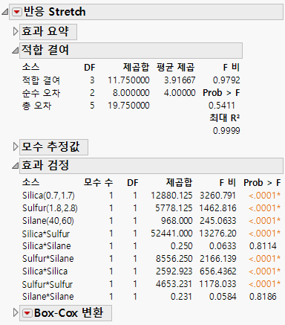Image resolution: width=285 pixels, height=325 pixels.
Task: Click the sum of squares 52441.000
Action: [x=171, y=234]
